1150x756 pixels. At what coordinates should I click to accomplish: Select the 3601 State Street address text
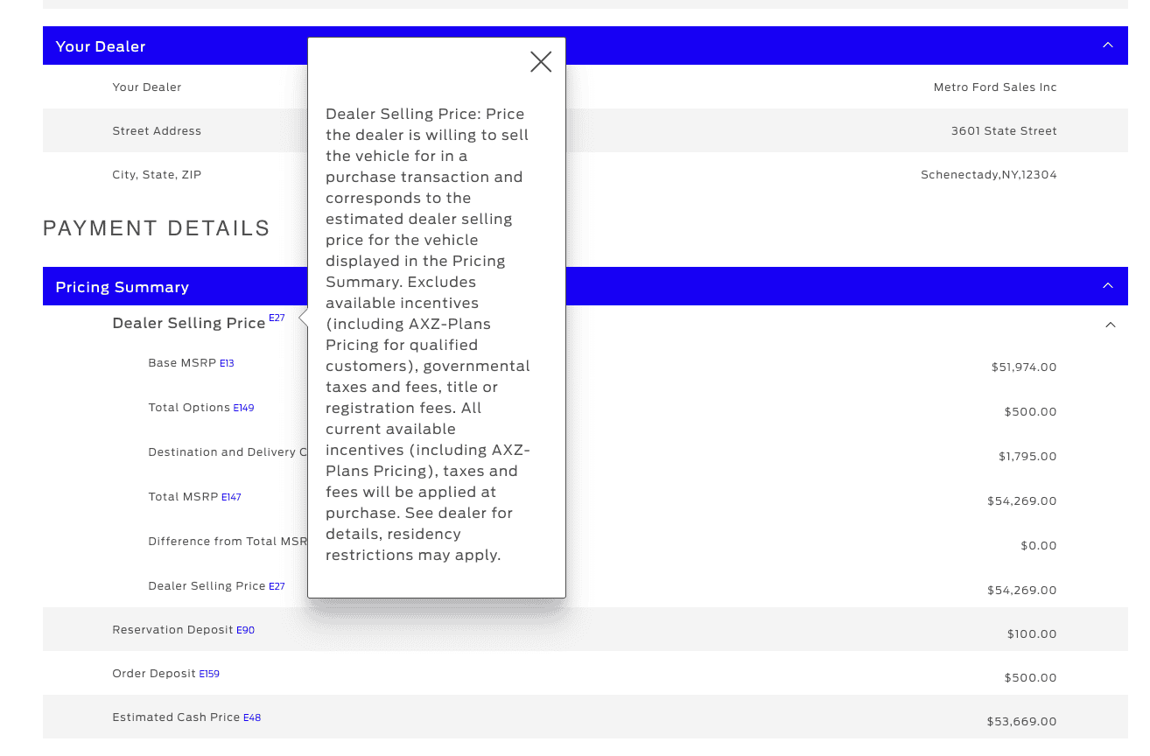coord(1004,131)
